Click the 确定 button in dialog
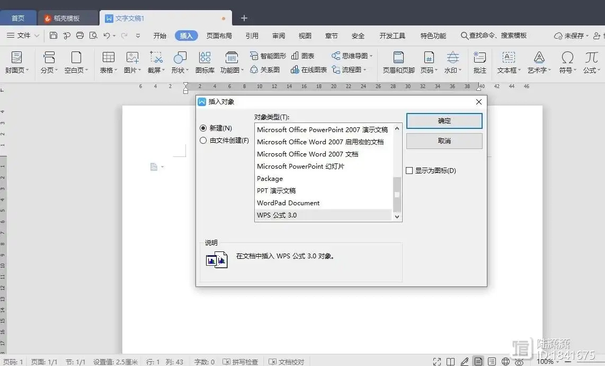605x366 pixels. [444, 120]
